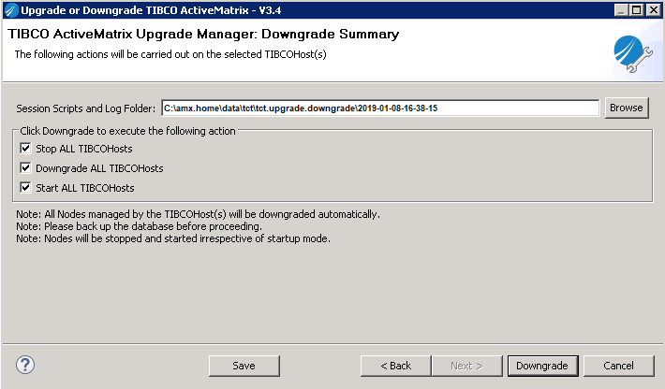Click into the log folder path field

tap(379, 108)
